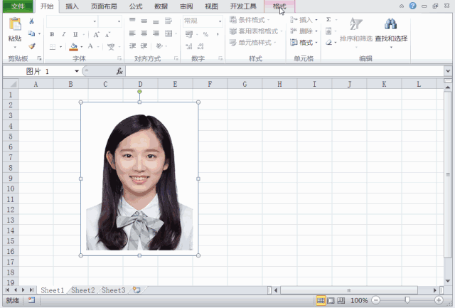Open the Name Box dropdown arrow
The image size is (455, 308).
click(x=77, y=72)
